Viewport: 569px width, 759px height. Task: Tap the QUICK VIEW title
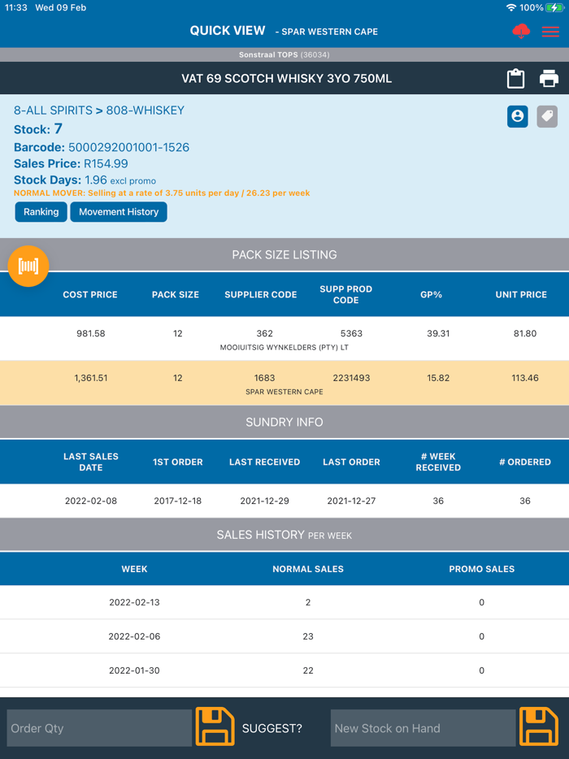(228, 31)
